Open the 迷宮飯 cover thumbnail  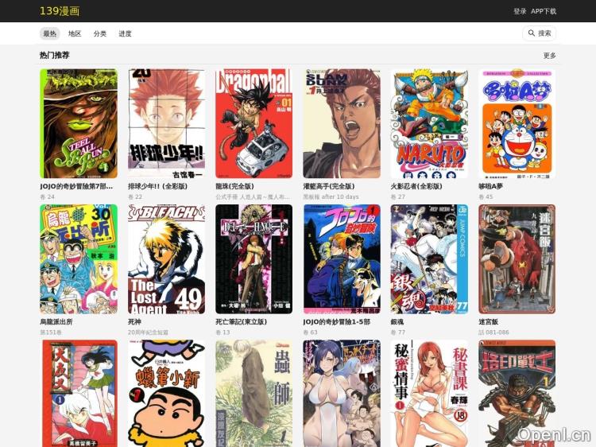pyautogui.click(x=517, y=259)
